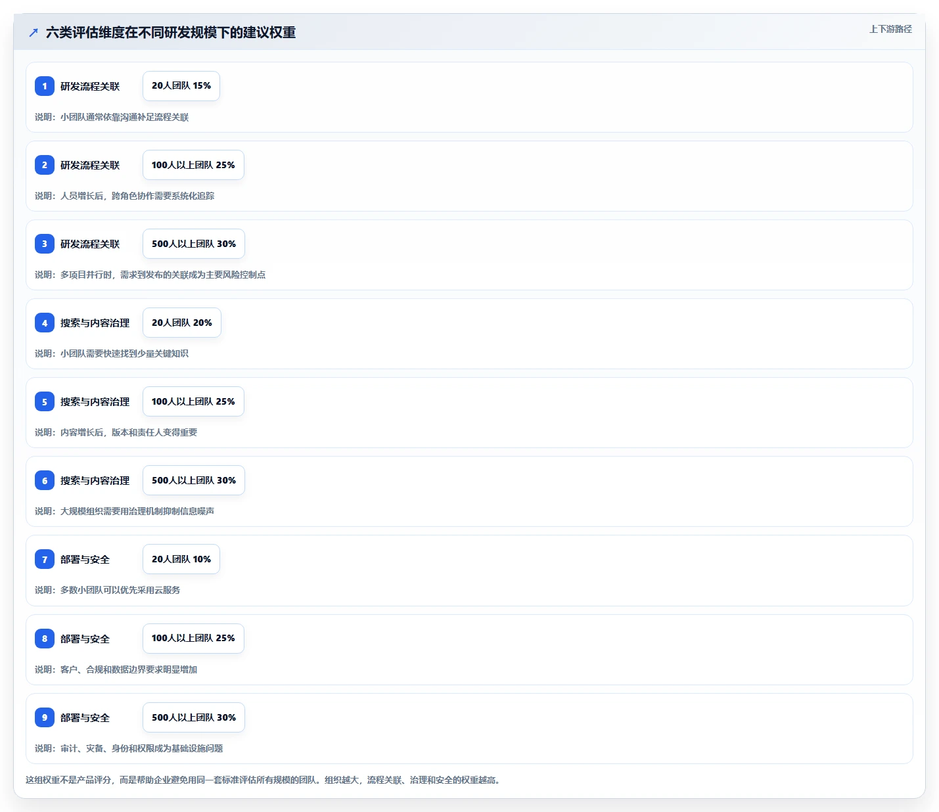Select the 20人团队 20% chip
The image size is (939, 812).
182,323
